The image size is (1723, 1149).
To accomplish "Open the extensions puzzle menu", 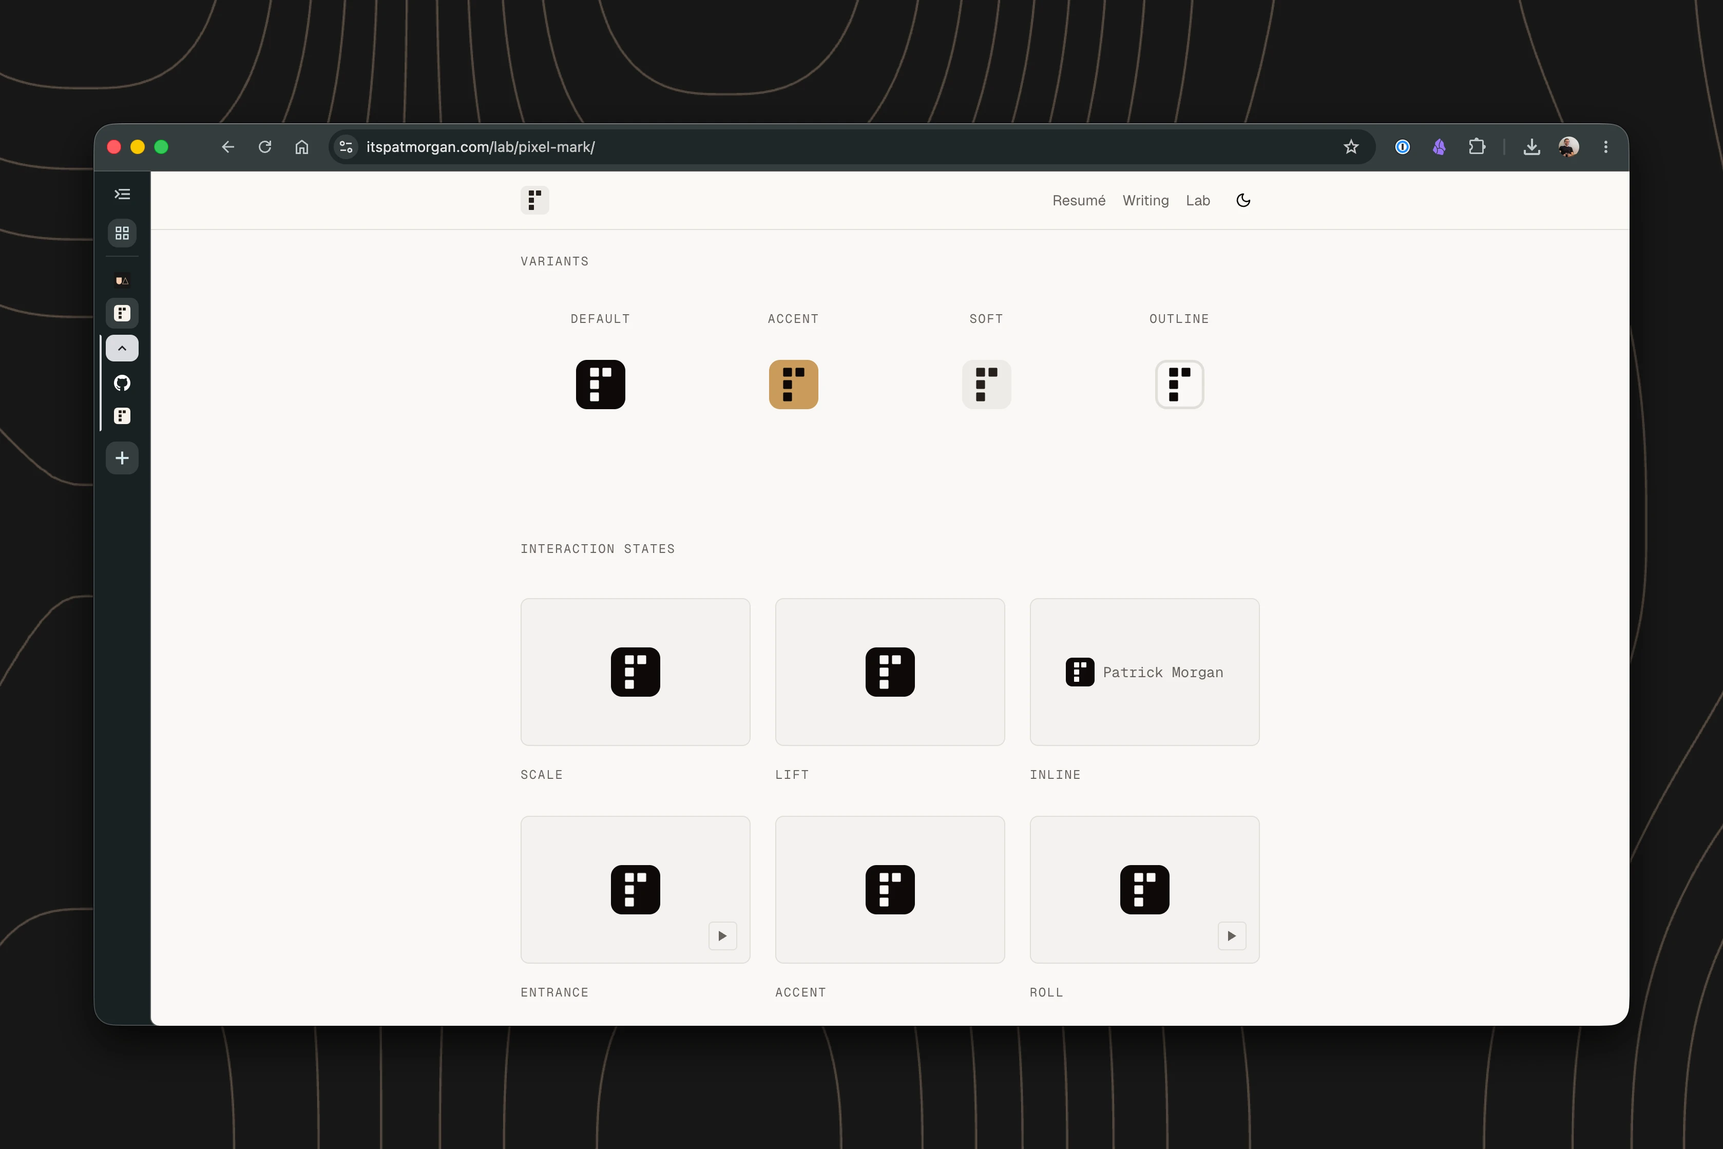I will coord(1477,146).
